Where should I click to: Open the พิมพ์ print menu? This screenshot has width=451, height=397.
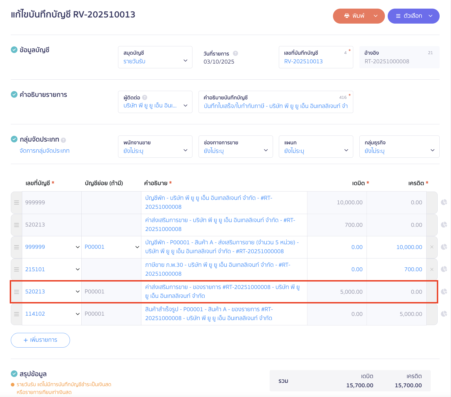pos(359,16)
